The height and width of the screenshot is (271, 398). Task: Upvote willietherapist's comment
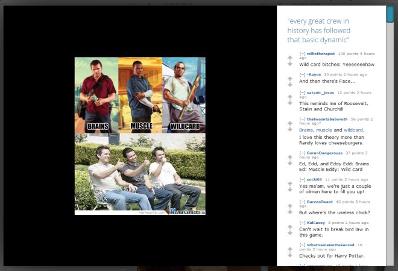pyautogui.click(x=290, y=58)
